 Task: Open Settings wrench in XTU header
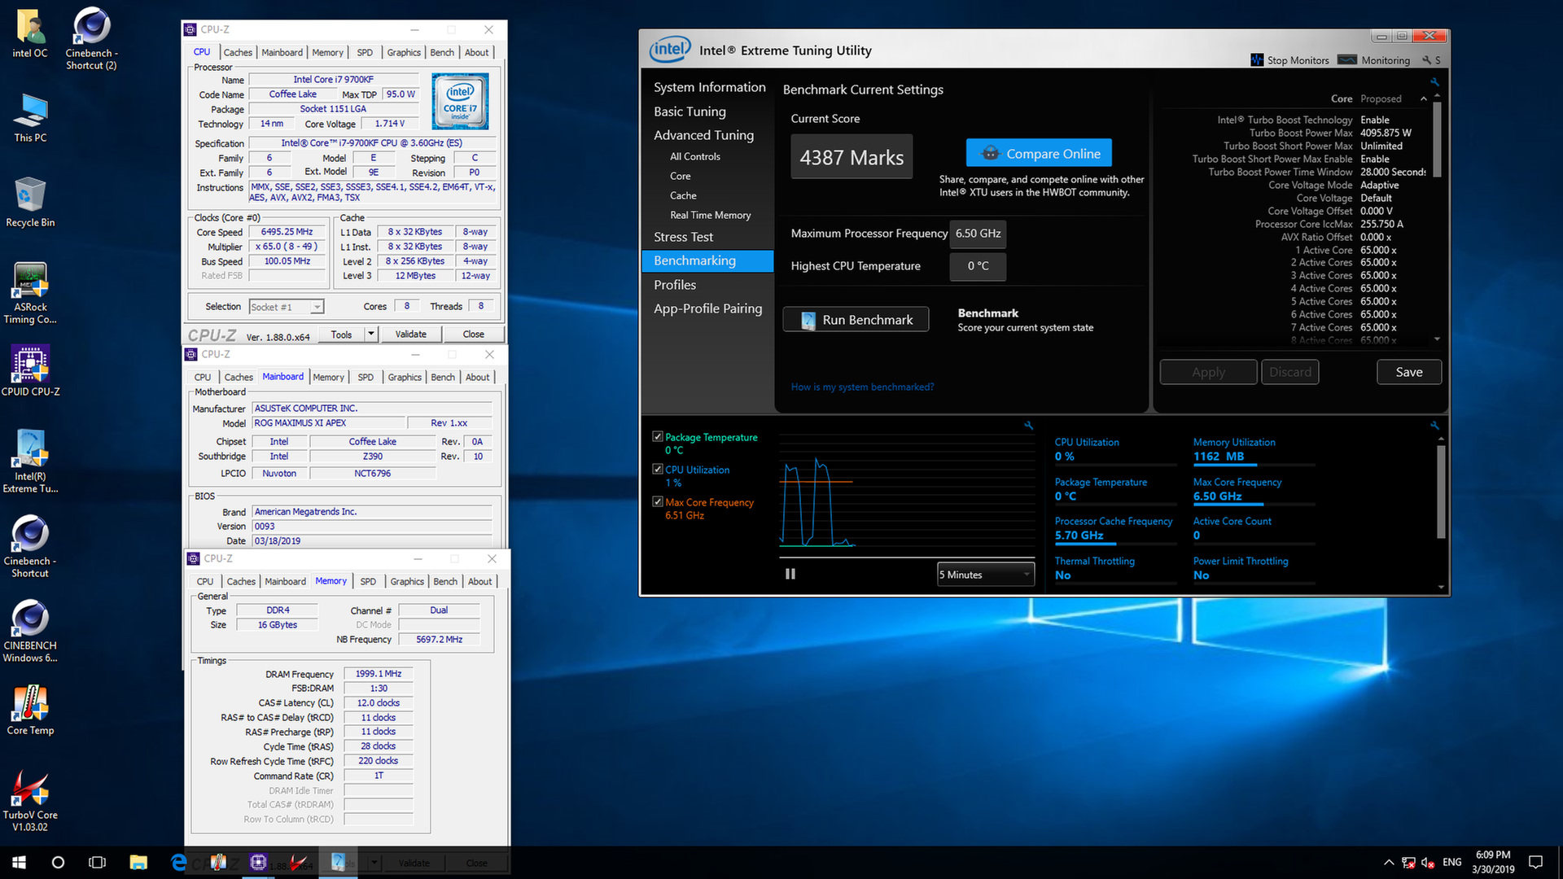tap(1426, 60)
